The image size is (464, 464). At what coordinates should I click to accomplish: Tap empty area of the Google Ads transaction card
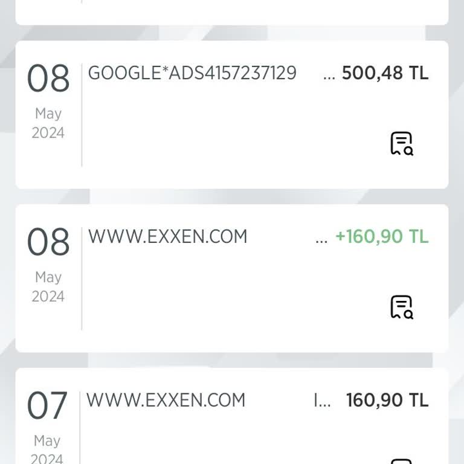tap(230, 139)
